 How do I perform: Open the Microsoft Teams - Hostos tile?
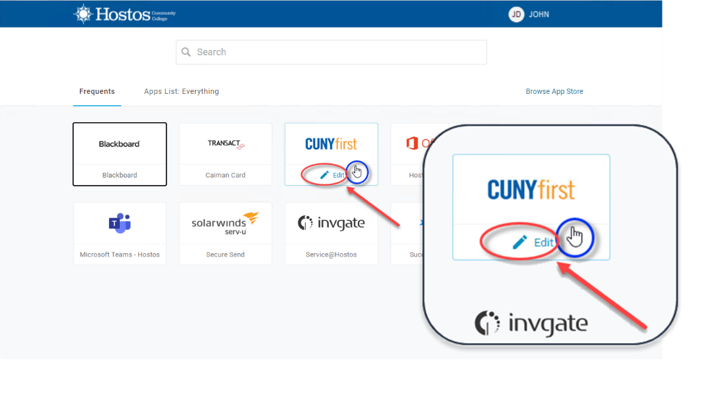[120, 234]
